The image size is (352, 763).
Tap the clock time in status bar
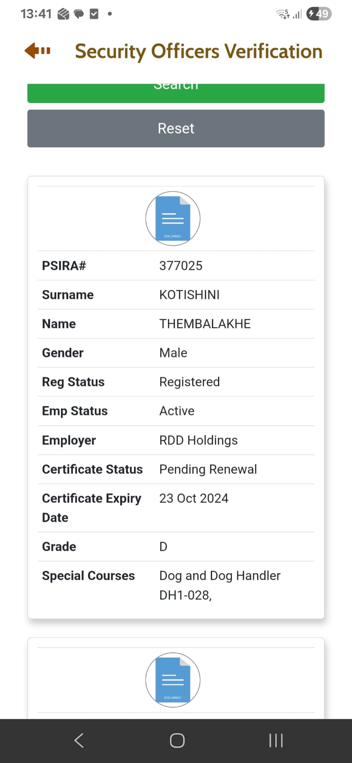[36, 14]
